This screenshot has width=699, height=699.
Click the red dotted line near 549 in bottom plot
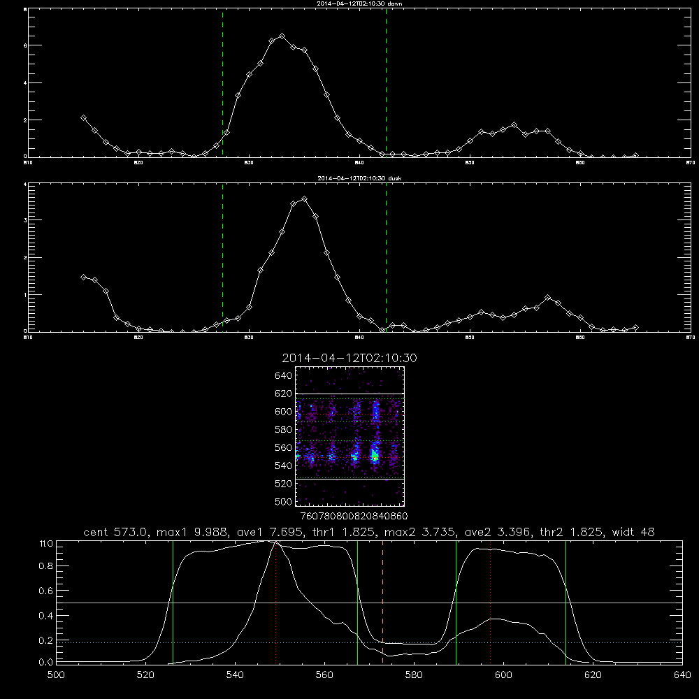click(276, 602)
